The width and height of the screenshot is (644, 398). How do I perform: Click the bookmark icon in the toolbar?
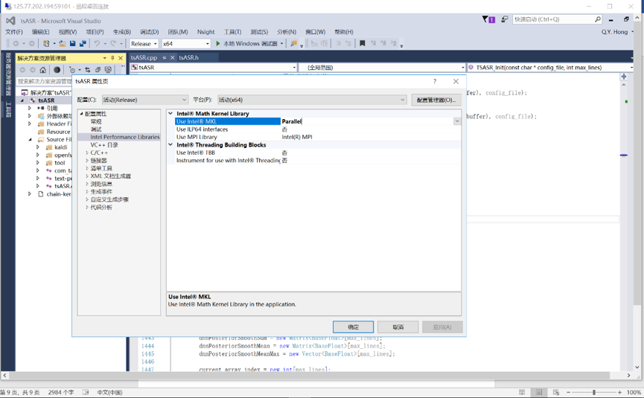click(x=363, y=43)
